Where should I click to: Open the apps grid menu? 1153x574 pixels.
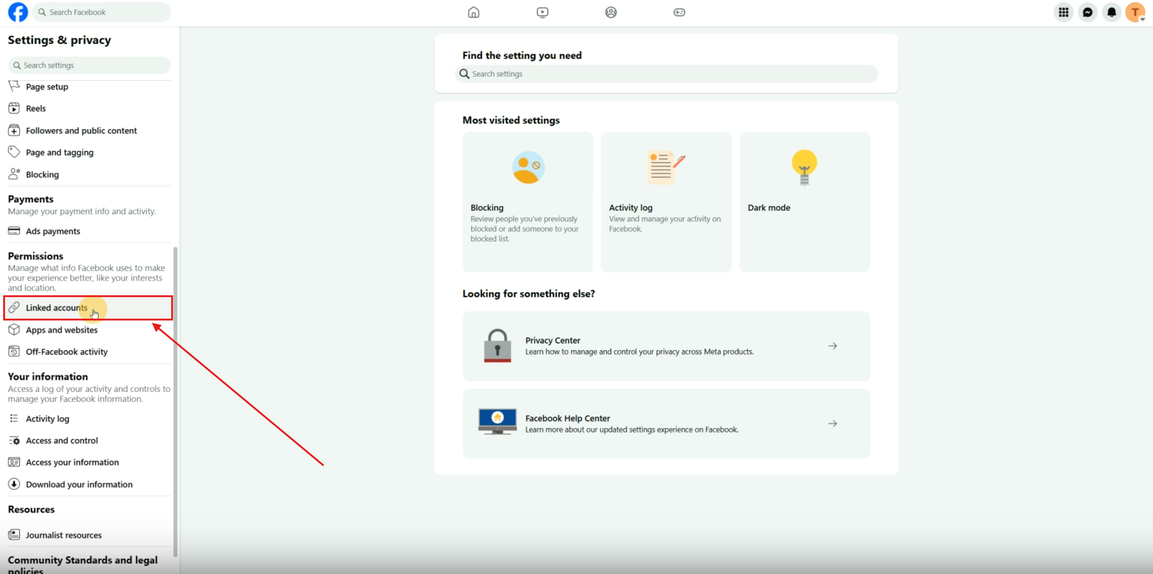[x=1064, y=12]
